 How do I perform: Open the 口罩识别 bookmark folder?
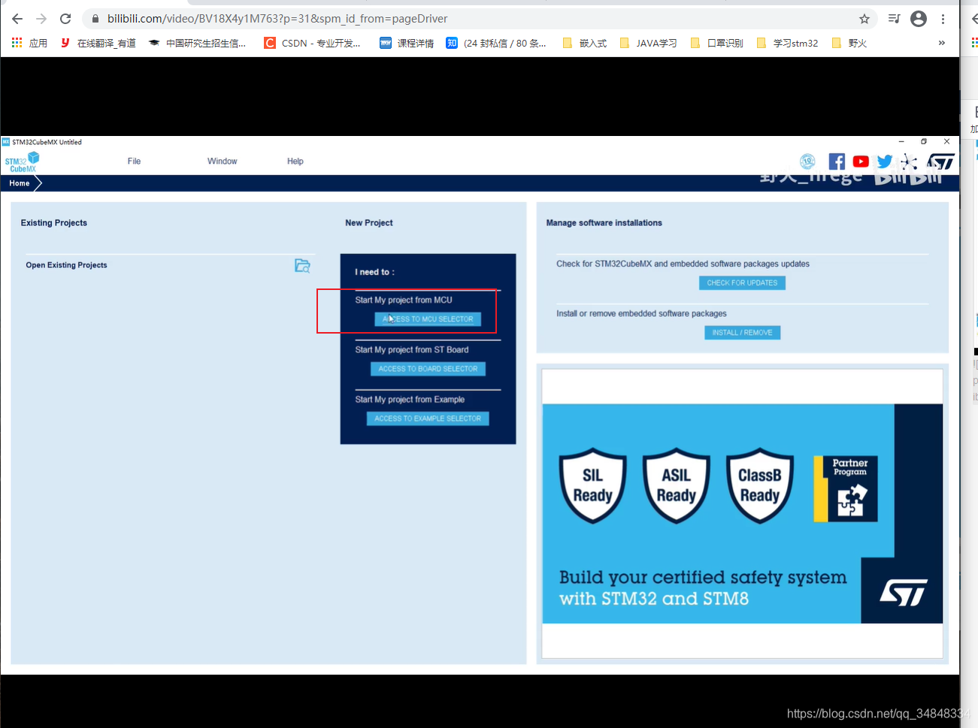click(716, 43)
